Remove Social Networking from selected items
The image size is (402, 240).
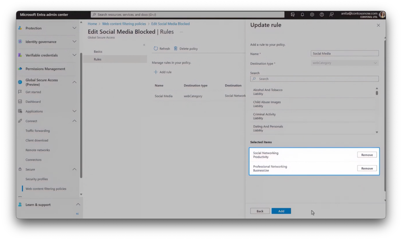(367, 155)
